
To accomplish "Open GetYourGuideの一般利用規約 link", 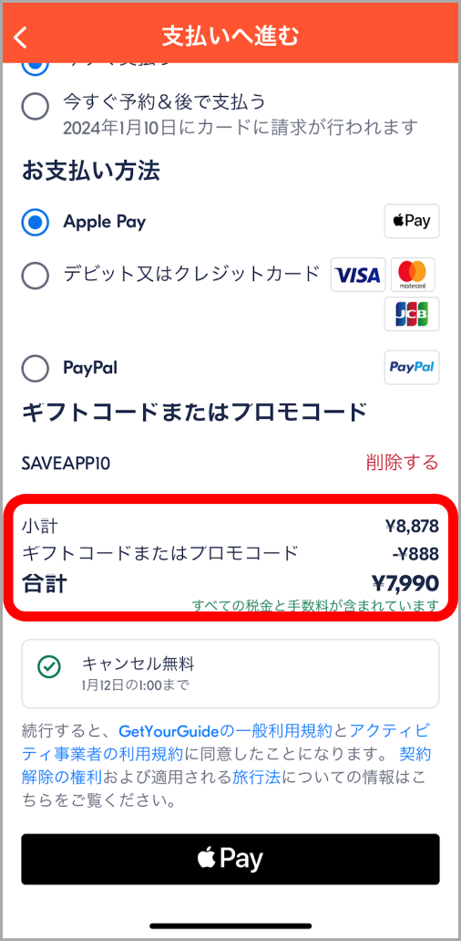I will coord(225,731).
